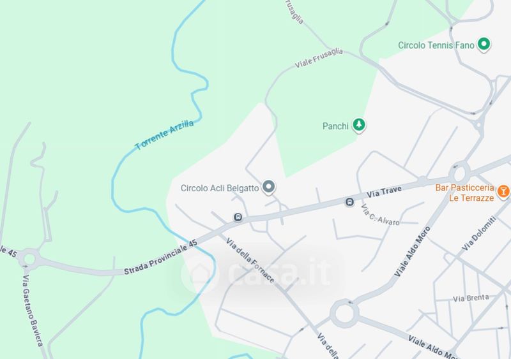Select the Via C. Alvaro street label
The image size is (511, 359).
[x=380, y=215]
